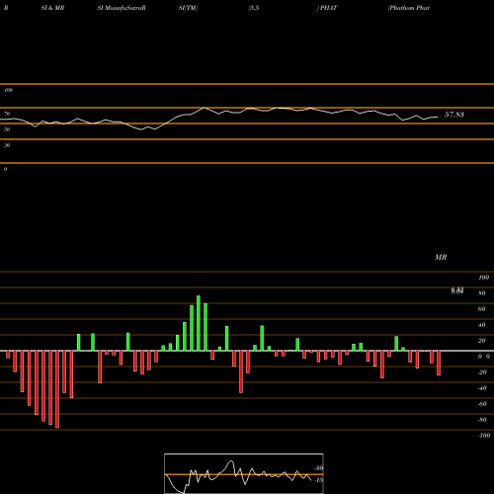
Task: Click the RSI axis label 50
Action: pyautogui.click(x=7, y=129)
